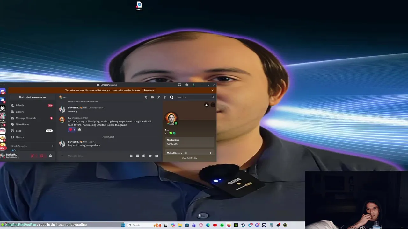Image resolution: width=408 pixels, height=229 pixels.
Task: Click the friend action icon in profile panel
Action: tap(207, 105)
